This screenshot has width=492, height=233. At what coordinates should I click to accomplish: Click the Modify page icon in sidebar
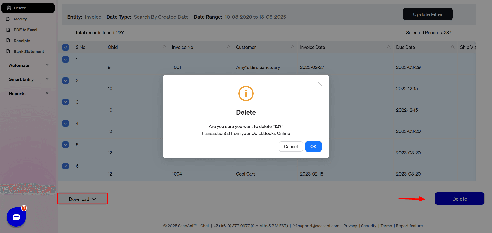click(8, 19)
